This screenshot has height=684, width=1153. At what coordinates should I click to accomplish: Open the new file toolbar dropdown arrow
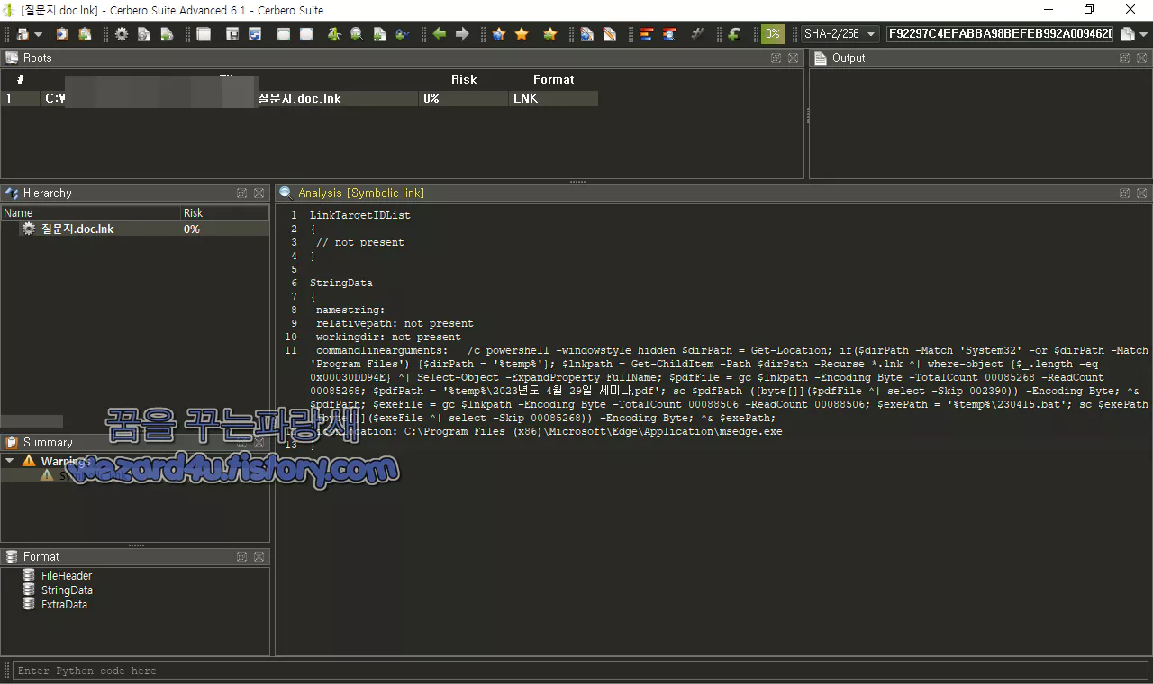coord(38,34)
